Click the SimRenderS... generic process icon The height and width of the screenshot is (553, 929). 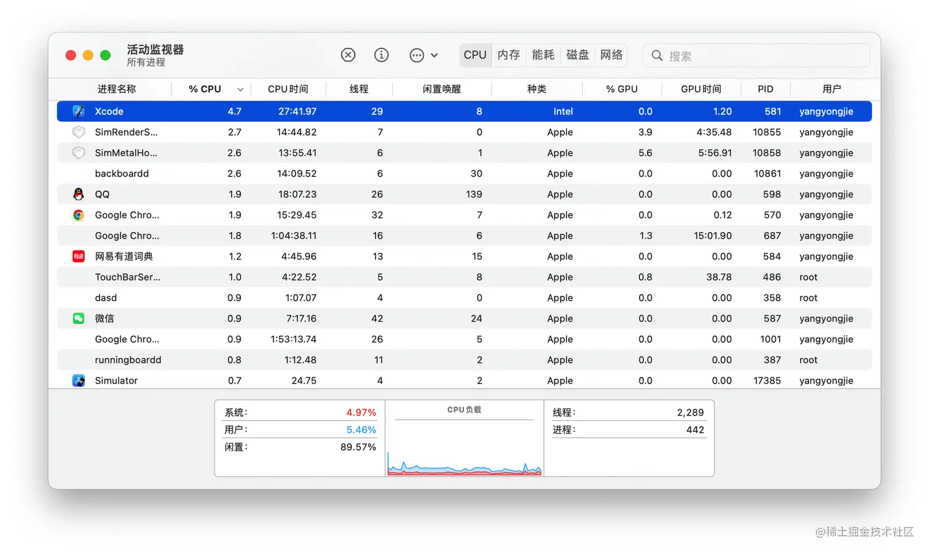[x=78, y=132]
